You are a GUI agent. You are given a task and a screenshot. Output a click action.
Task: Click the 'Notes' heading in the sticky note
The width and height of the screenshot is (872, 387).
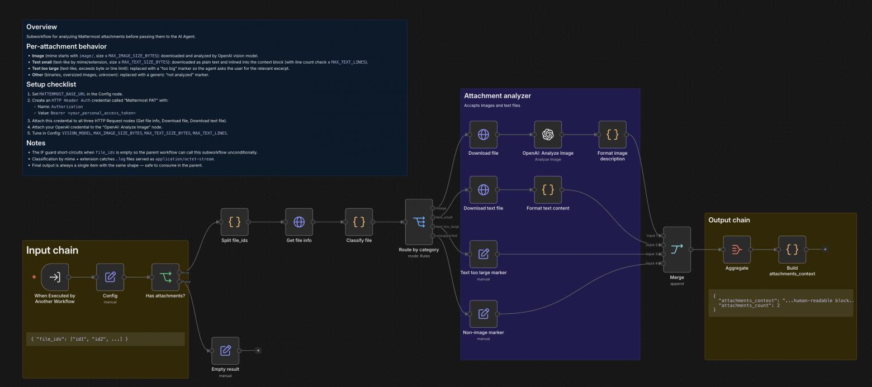pos(36,143)
